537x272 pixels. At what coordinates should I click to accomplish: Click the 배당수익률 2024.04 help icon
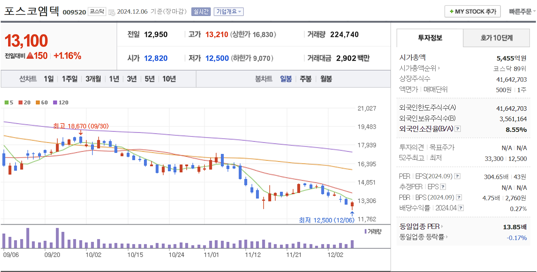[x=461, y=208]
